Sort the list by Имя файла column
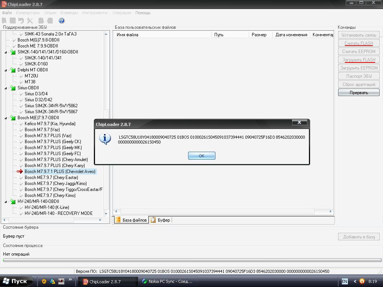Viewport: 383px width, 287px height. [163, 35]
